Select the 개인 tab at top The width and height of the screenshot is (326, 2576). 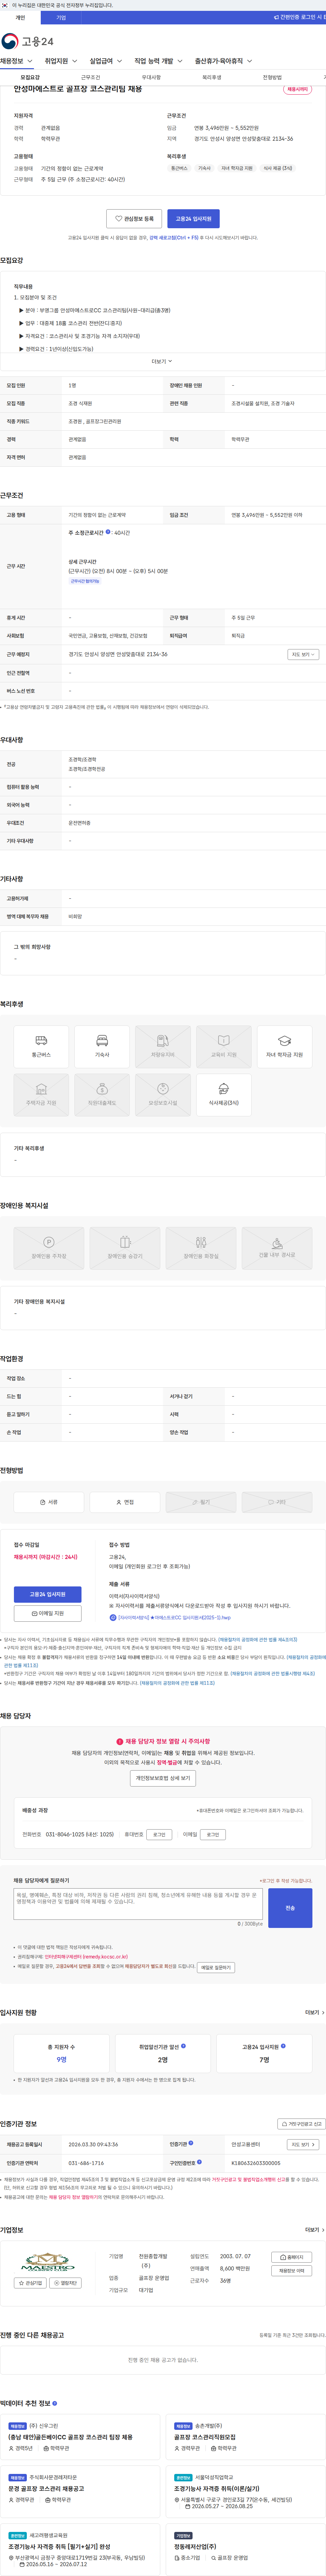[20, 17]
